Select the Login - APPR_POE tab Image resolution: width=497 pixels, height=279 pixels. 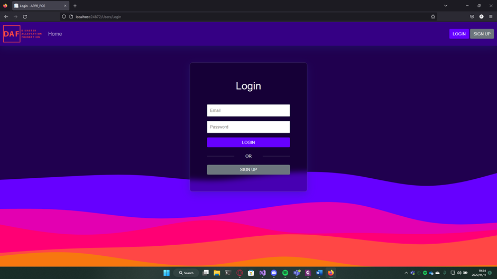click(40, 6)
